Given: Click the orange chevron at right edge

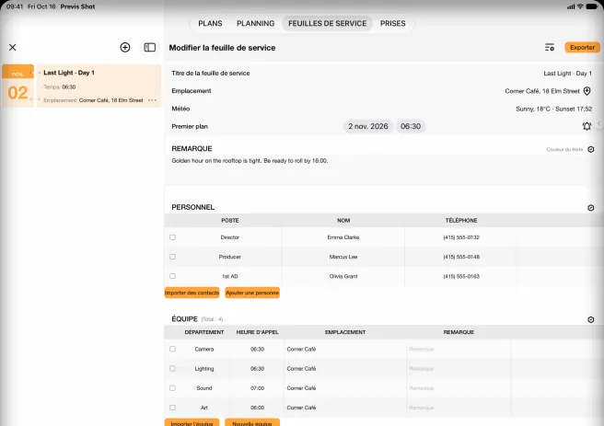Looking at the screenshot, I should (x=599, y=123).
